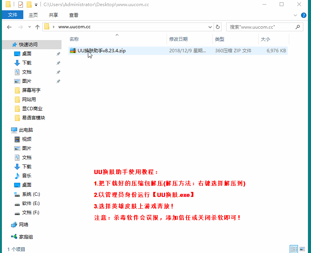The image size is (311, 253).
Task: Click the title bar folder icon
Action: click(x=8, y=4)
